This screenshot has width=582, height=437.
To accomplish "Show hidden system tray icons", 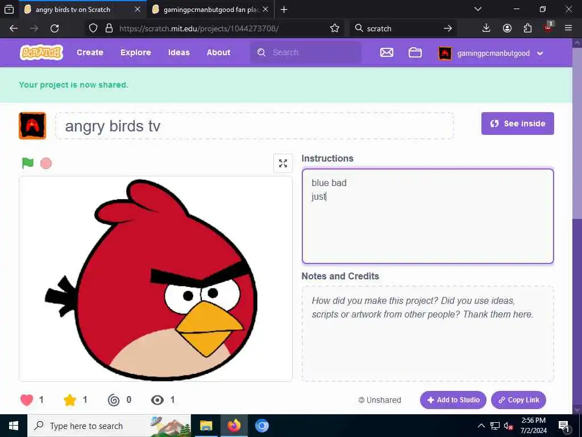I will coord(481,426).
